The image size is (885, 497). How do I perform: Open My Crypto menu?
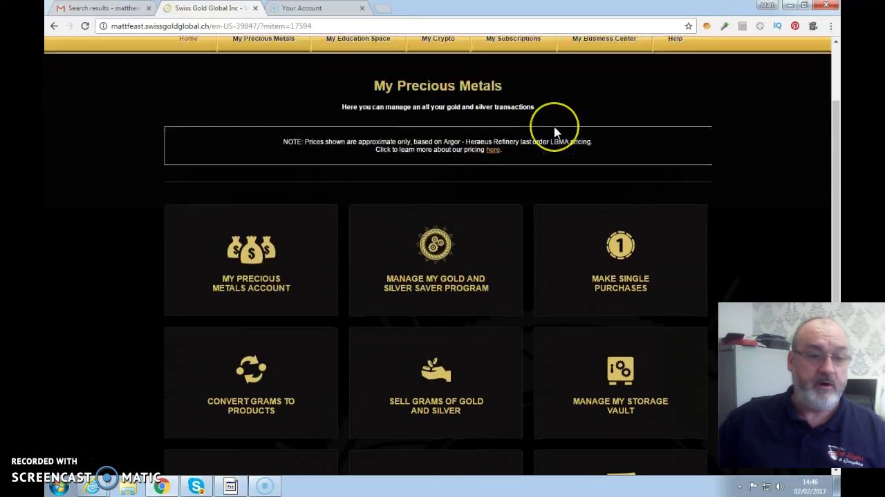click(438, 39)
